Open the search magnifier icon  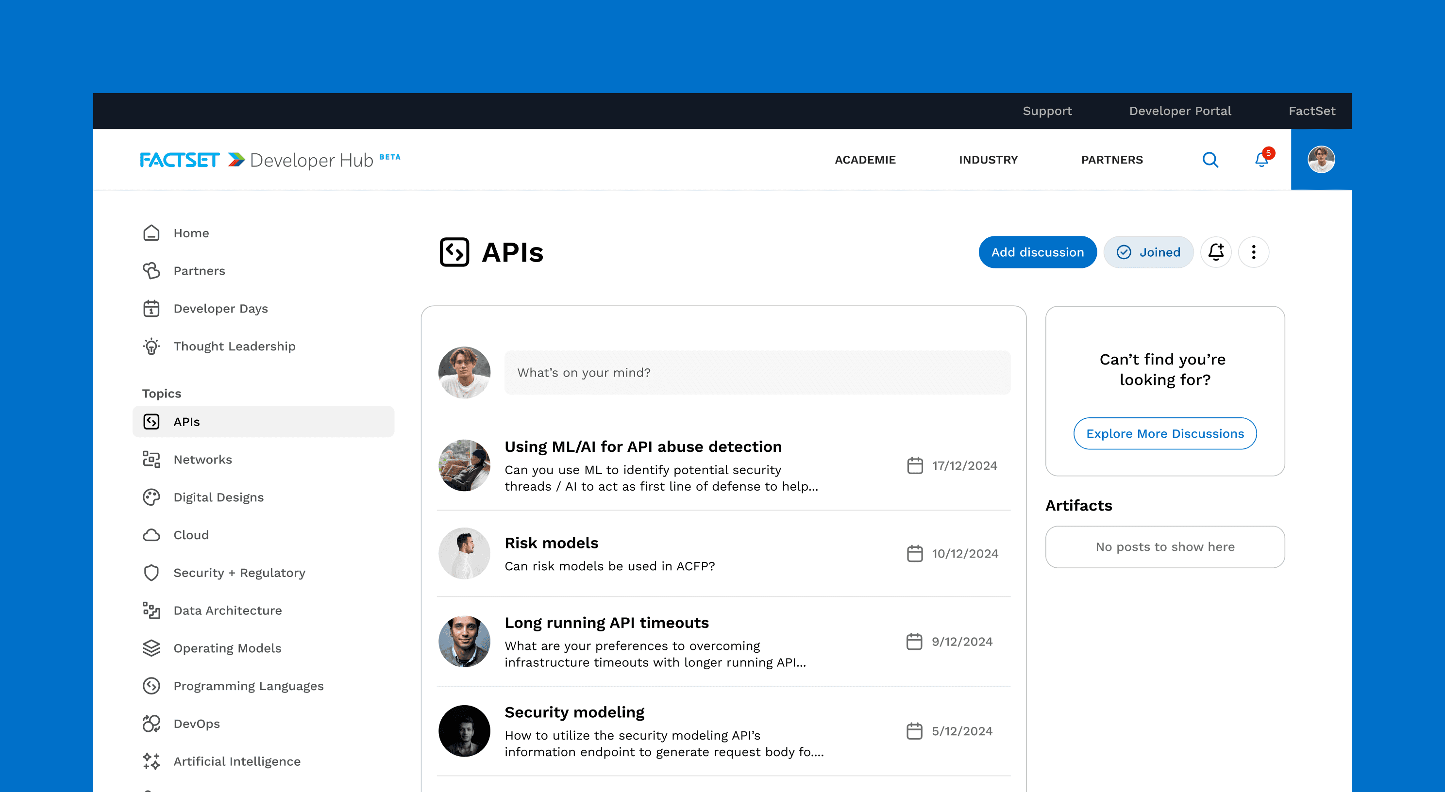1210,160
